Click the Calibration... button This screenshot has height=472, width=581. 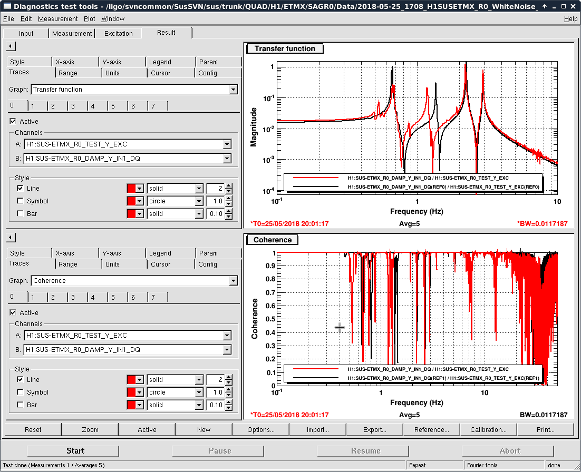(x=488, y=429)
